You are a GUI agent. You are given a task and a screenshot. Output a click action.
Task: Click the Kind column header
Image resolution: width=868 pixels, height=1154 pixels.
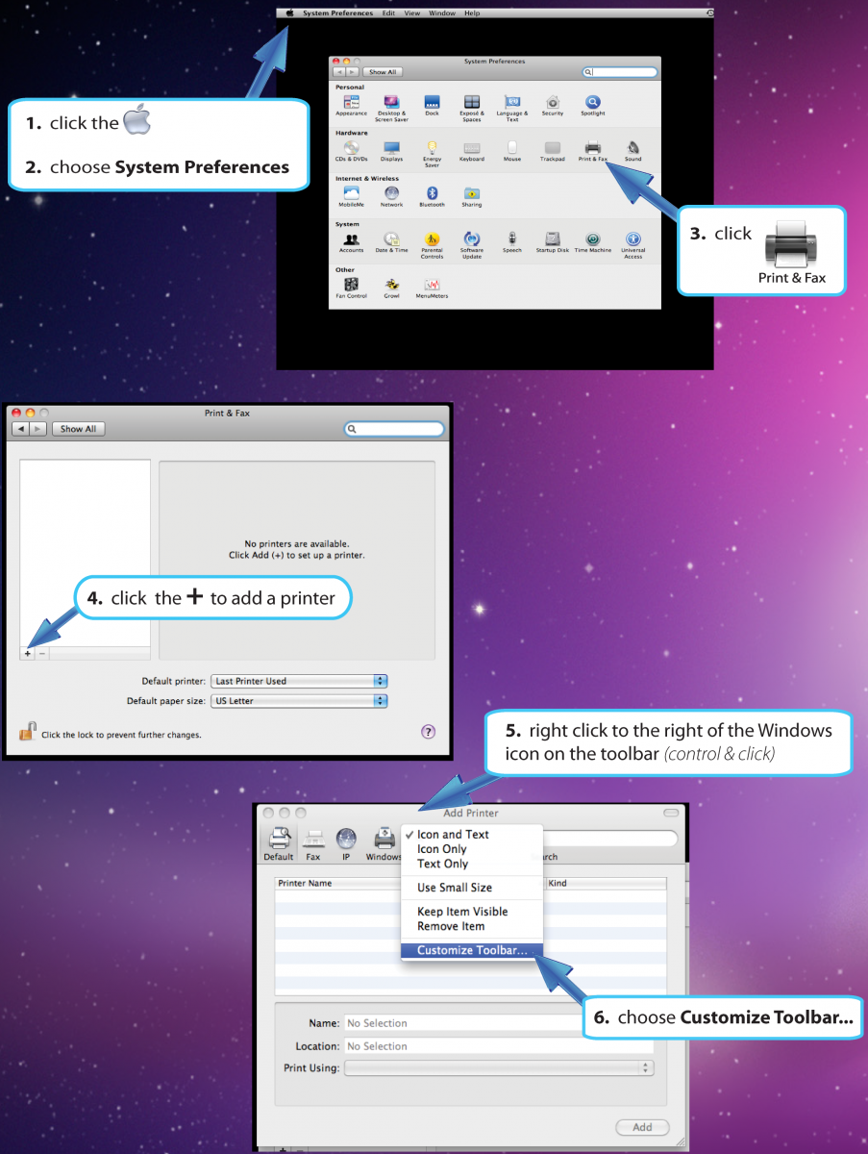(606, 883)
